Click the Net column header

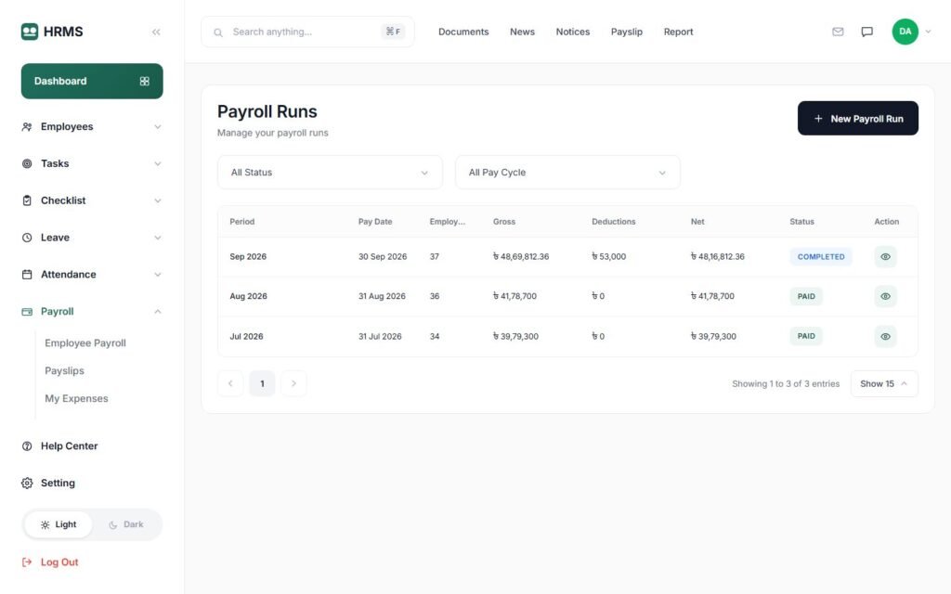697,222
